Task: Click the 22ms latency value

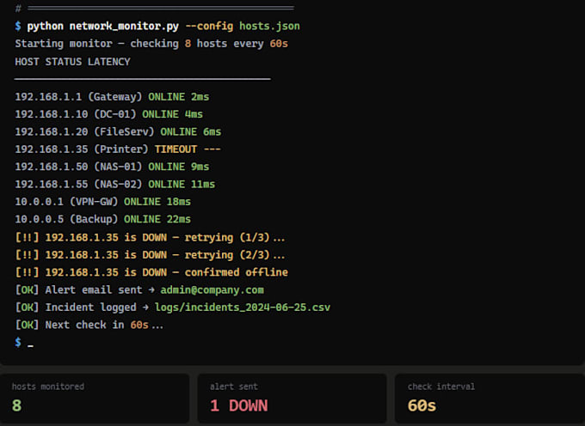Action: pyautogui.click(x=179, y=219)
